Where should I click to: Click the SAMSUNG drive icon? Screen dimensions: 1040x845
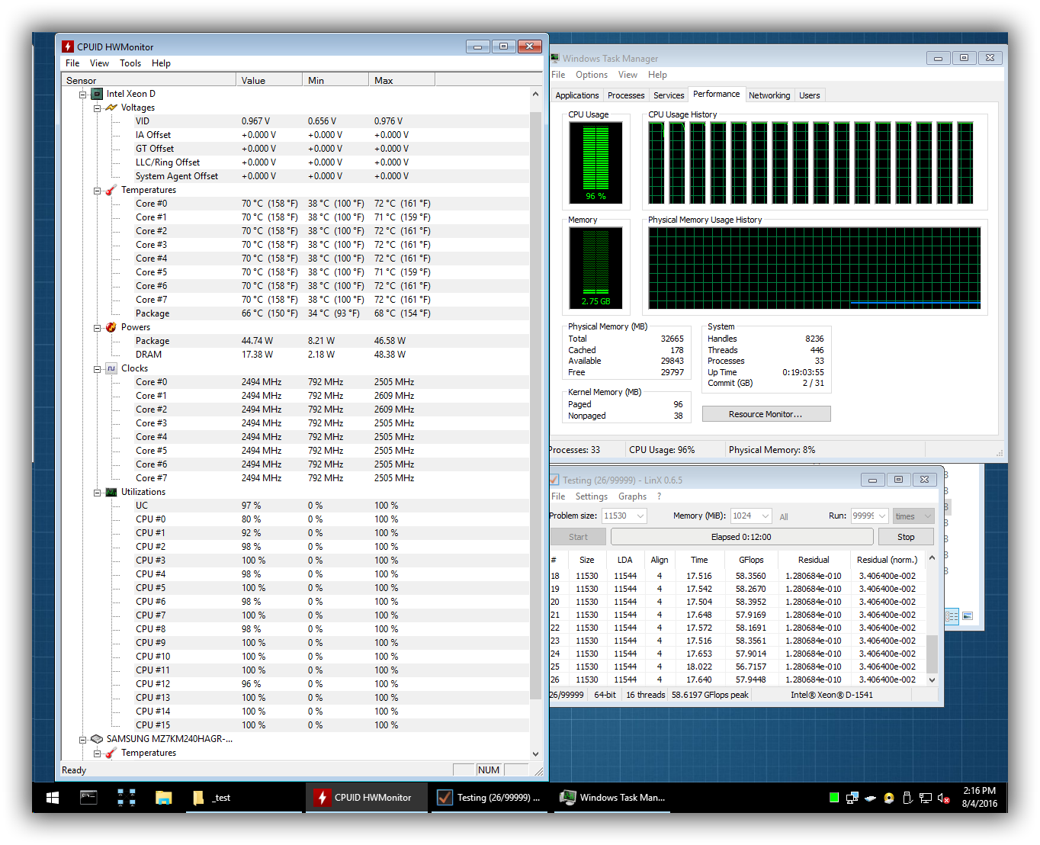97,739
